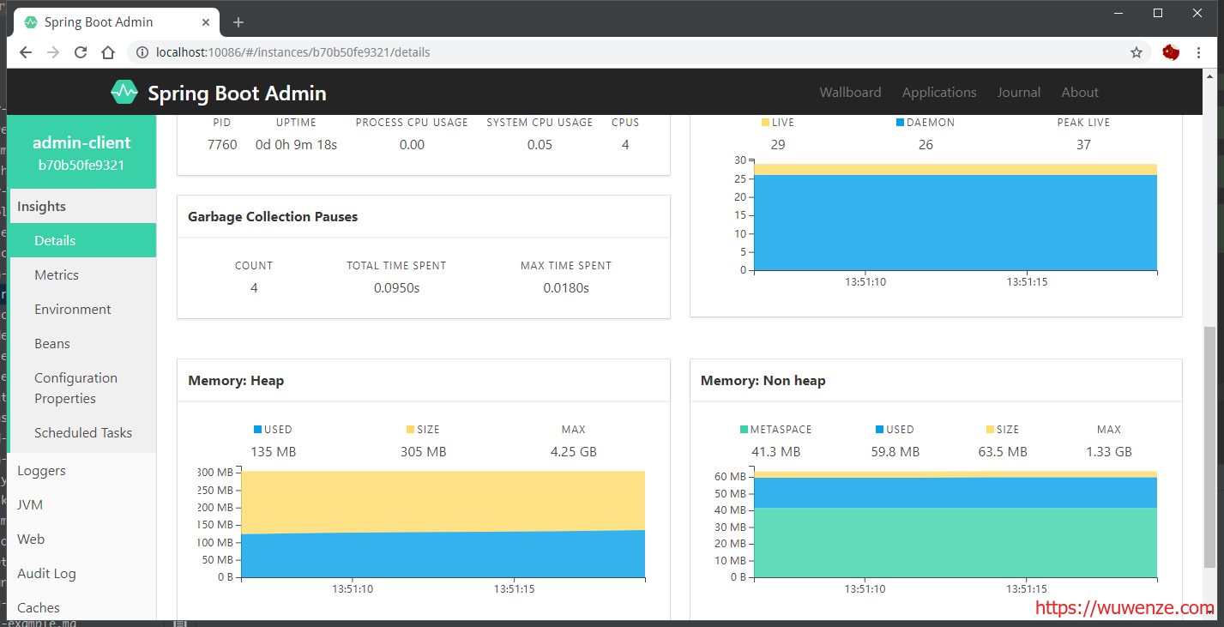This screenshot has width=1224, height=627.
Task: Open Audit Log in the sidebar
Action: (83, 573)
